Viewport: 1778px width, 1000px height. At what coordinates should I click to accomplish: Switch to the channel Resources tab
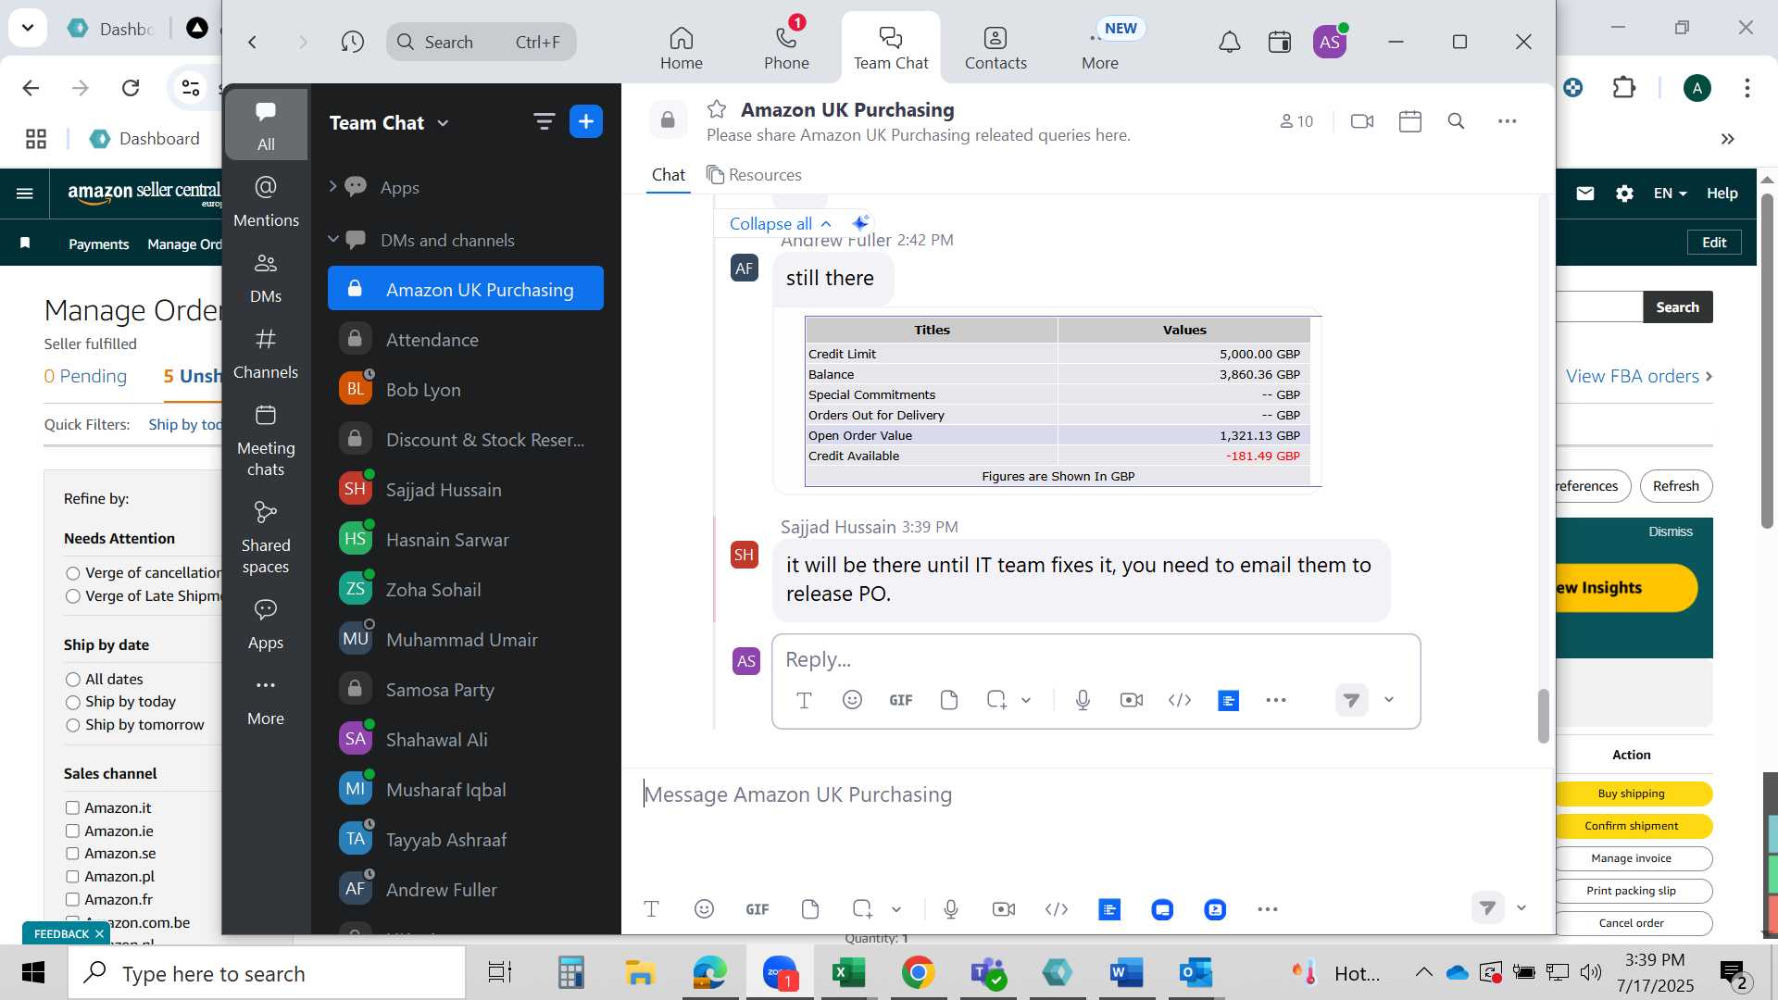tap(754, 174)
